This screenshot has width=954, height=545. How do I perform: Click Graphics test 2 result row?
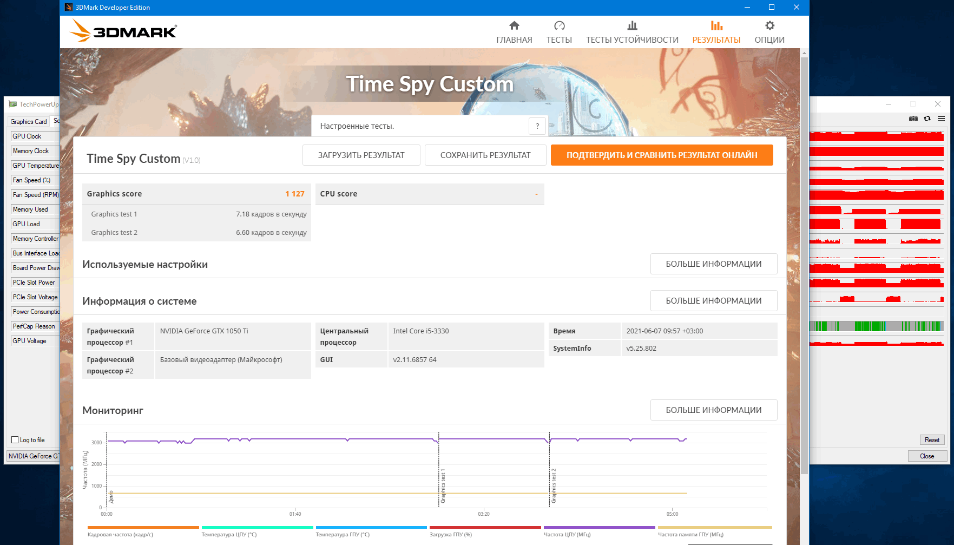[x=196, y=233]
